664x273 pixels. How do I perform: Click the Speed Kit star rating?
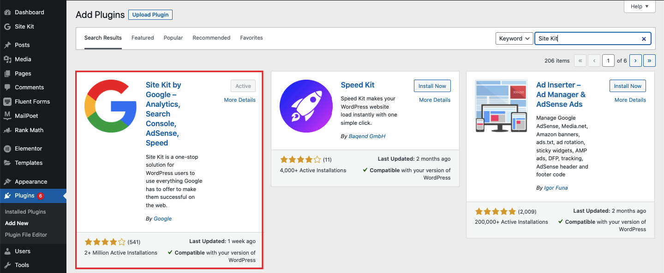point(300,160)
